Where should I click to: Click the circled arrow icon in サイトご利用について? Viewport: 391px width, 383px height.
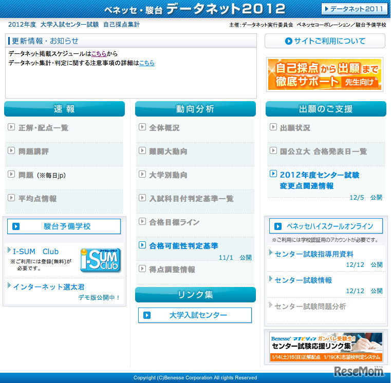coord(289,41)
